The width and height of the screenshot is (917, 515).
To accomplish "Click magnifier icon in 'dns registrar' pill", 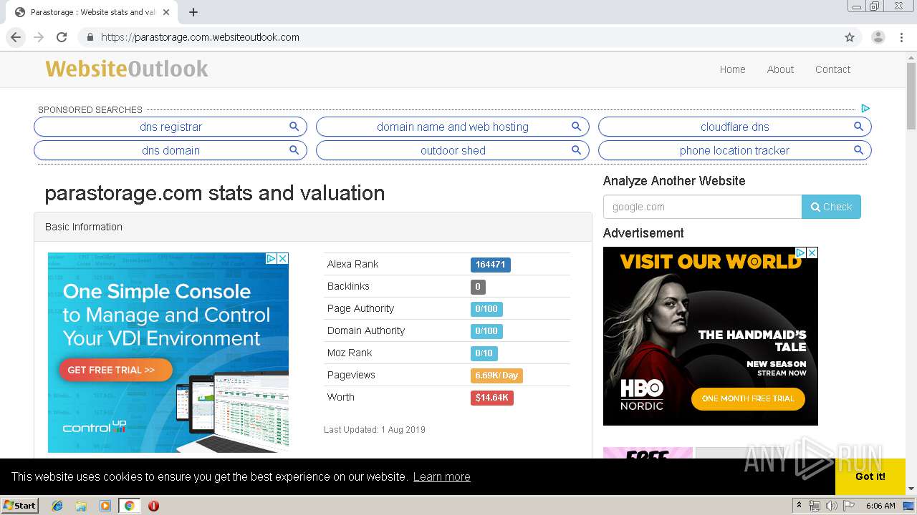I will (294, 127).
